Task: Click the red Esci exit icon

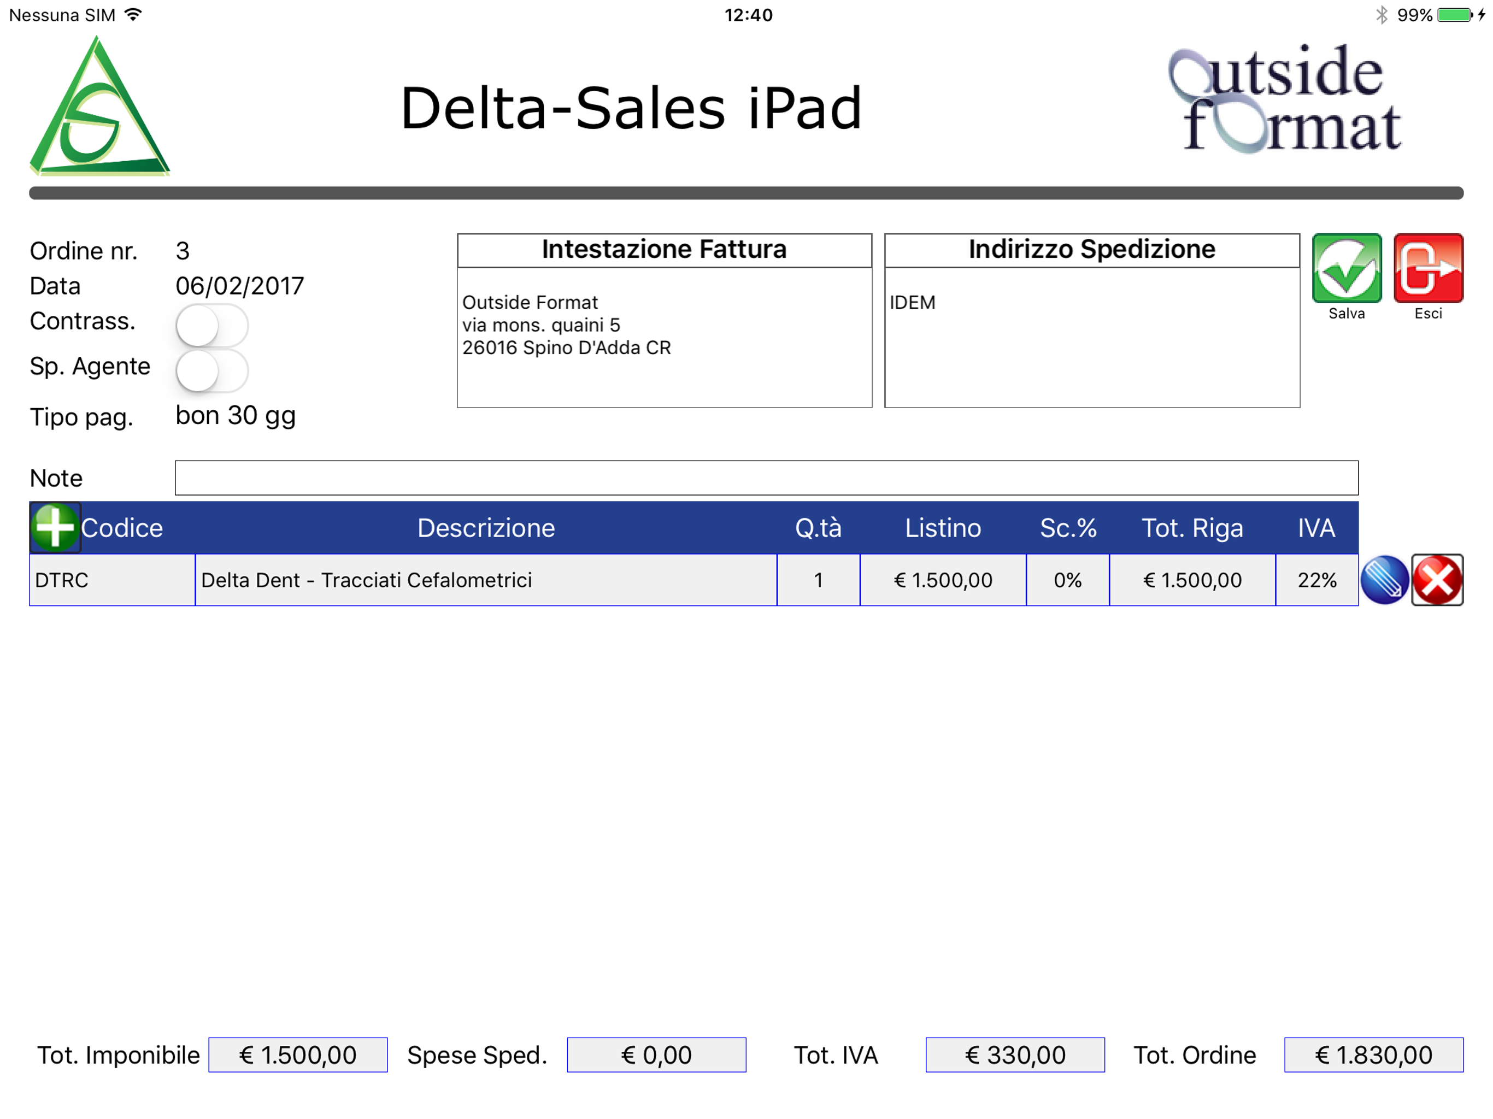Action: (1427, 269)
